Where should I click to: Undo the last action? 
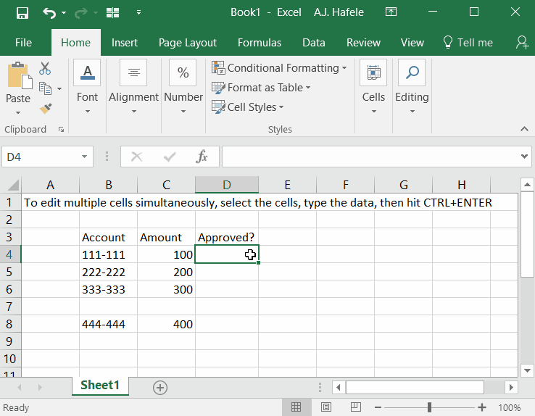pyautogui.click(x=49, y=13)
